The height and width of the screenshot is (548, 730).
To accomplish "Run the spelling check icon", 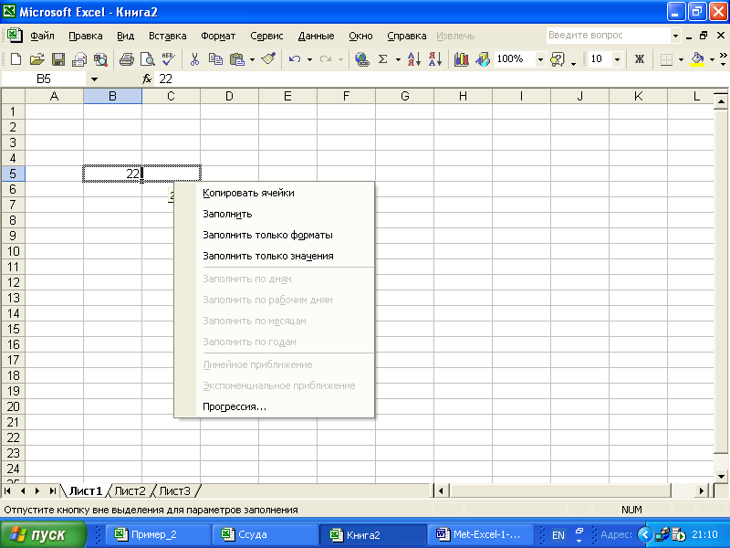I will click(168, 59).
